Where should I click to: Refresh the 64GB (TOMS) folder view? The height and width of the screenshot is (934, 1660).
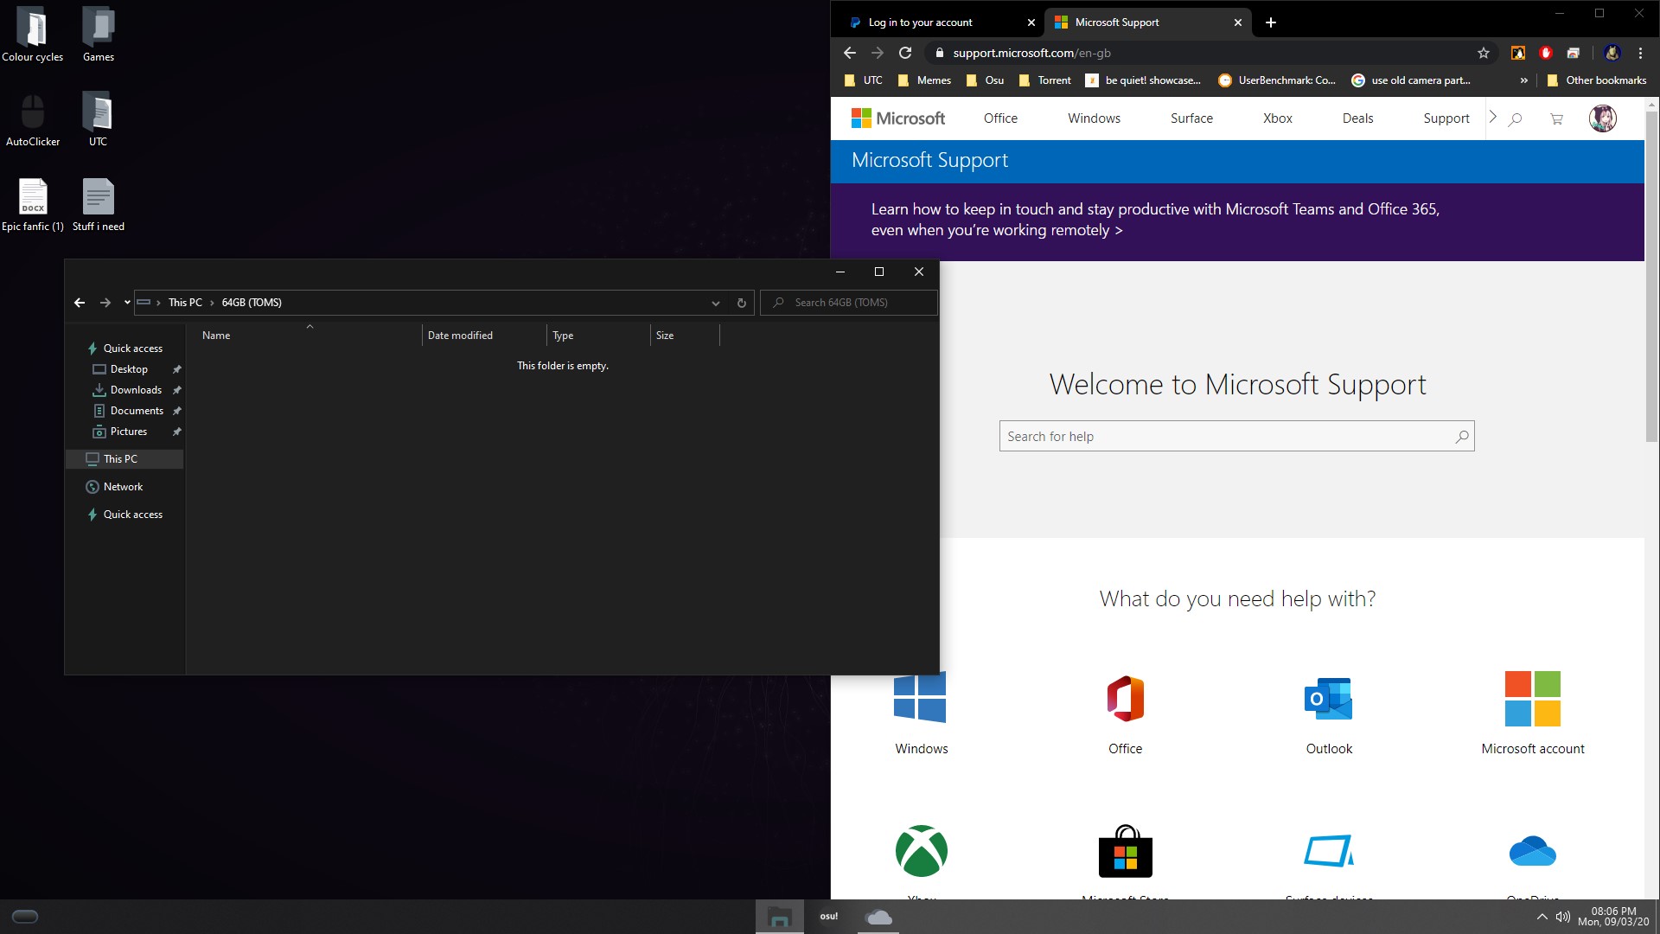pyautogui.click(x=741, y=303)
